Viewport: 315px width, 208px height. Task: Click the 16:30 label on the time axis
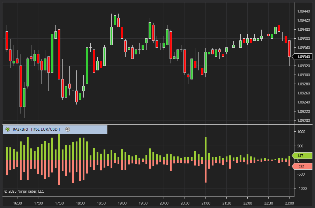pos(17,203)
